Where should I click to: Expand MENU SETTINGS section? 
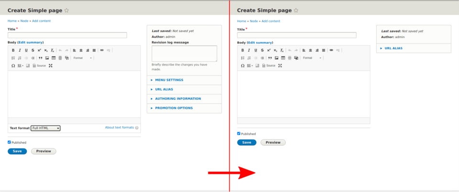[x=169, y=80]
